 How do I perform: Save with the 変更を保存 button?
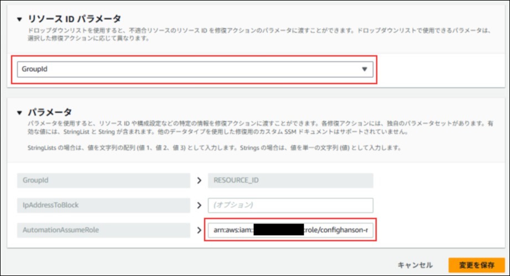click(x=476, y=265)
